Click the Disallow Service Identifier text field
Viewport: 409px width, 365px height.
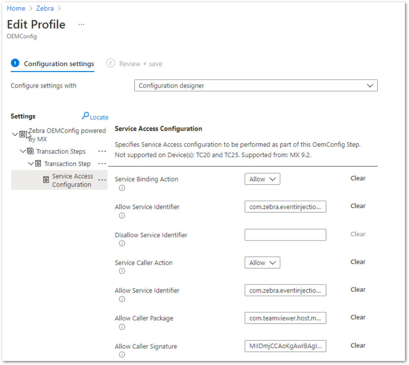285,235
